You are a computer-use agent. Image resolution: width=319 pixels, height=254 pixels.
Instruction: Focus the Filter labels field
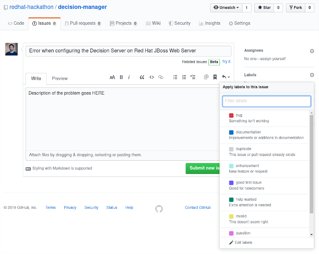(267, 101)
